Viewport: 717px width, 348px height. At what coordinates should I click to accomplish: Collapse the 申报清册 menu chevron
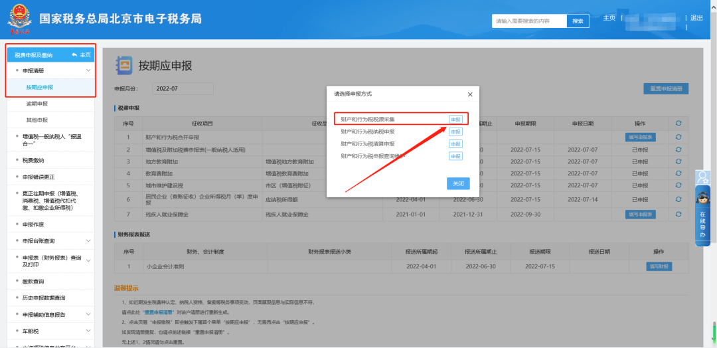88,70
